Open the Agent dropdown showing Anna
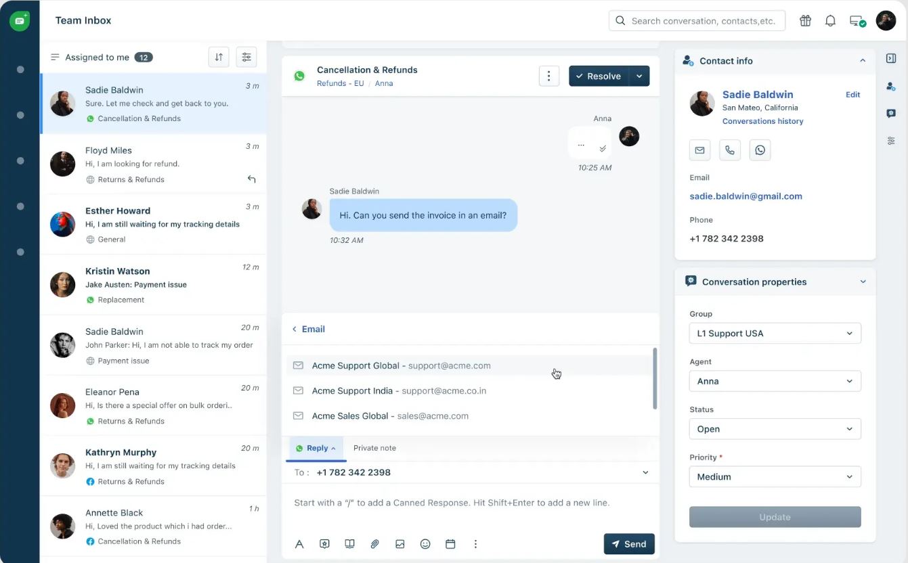The width and height of the screenshot is (908, 563). 775,381
